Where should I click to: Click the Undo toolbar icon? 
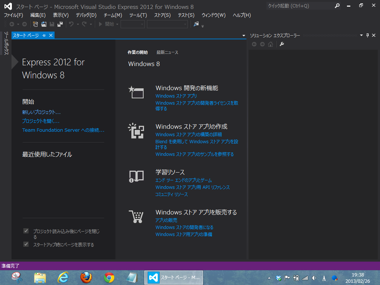point(71,24)
